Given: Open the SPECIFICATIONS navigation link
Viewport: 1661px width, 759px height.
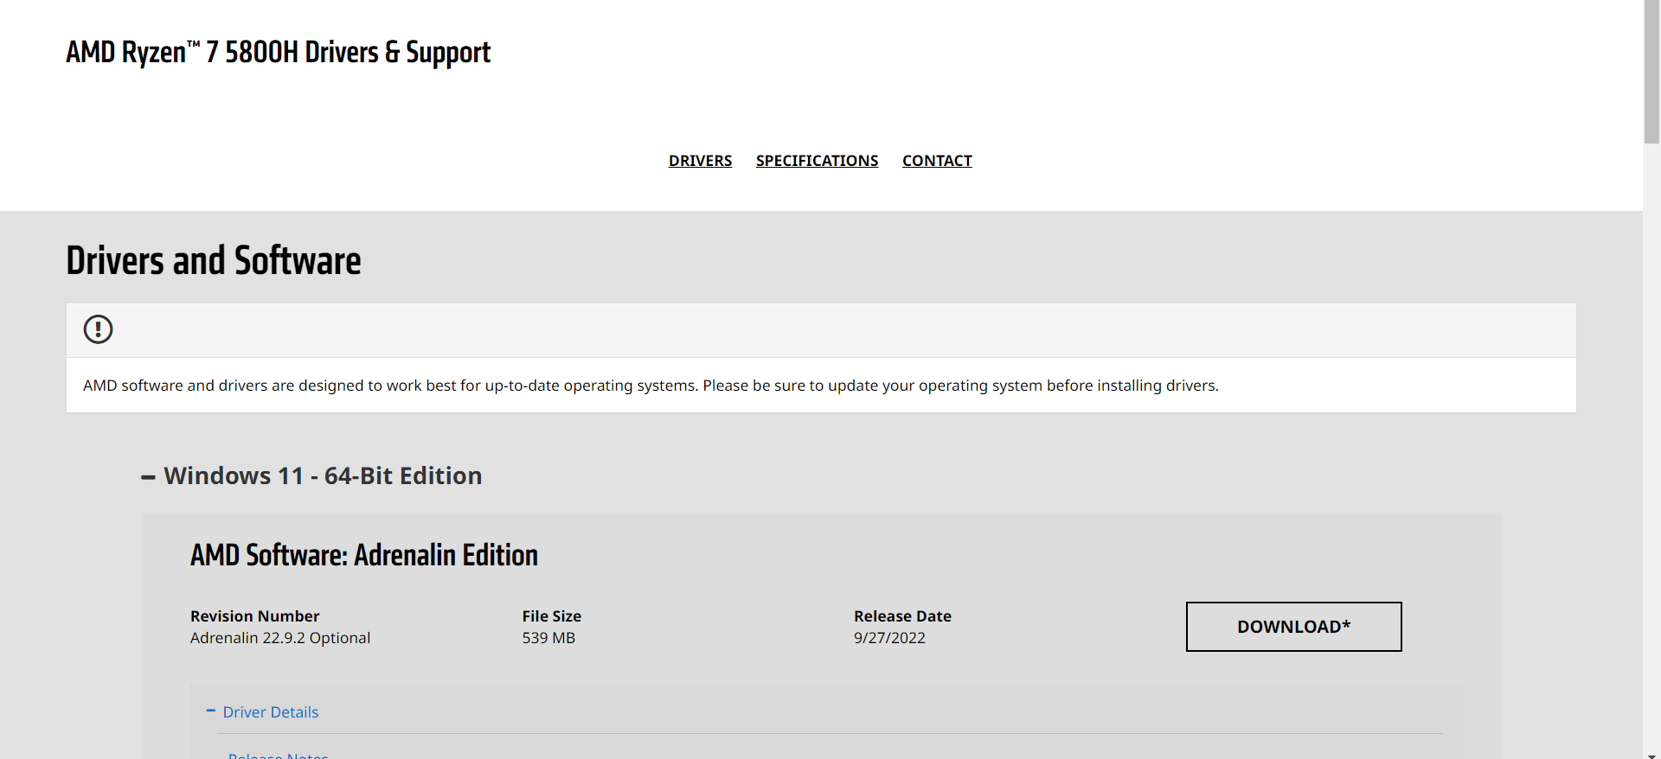Looking at the screenshot, I should click(817, 161).
